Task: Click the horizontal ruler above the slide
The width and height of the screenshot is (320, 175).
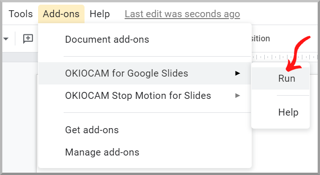Action: tap(284, 57)
